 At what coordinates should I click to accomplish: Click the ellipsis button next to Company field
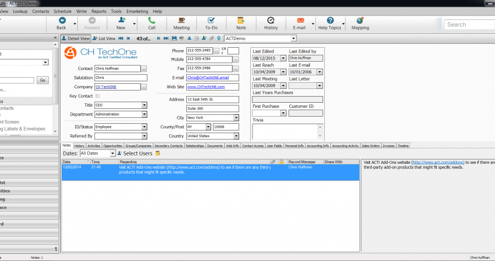click(x=144, y=87)
